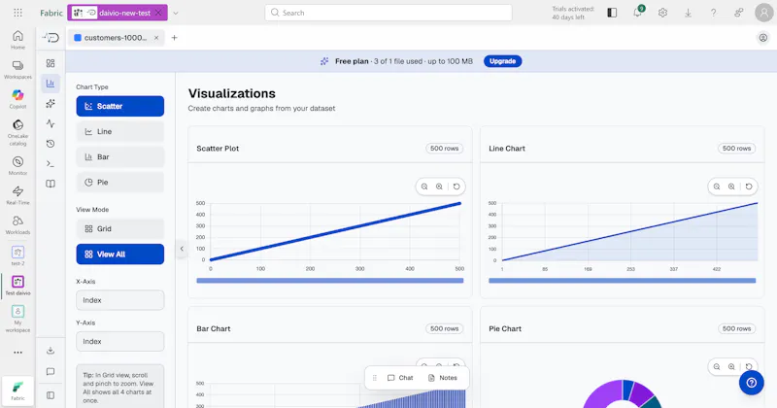777x408 pixels.
Task: Zoom in on the Scatter Plot
Action: click(439, 187)
